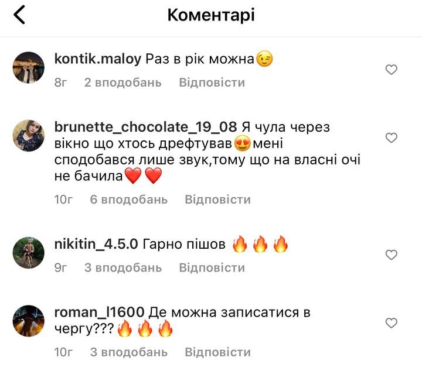Image resolution: width=422 pixels, height=371 pixels.
Task: Open roman_l1600's profile picture
Action: (28, 321)
